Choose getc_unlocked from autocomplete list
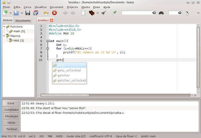This screenshot has width=201, height=138. [70, 70]
